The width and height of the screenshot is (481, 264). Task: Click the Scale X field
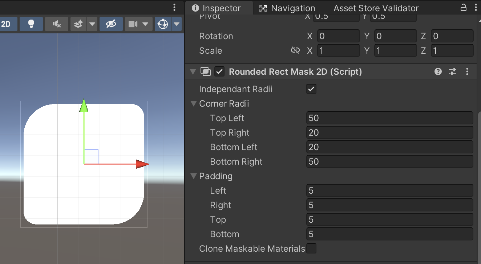[339, 50]
